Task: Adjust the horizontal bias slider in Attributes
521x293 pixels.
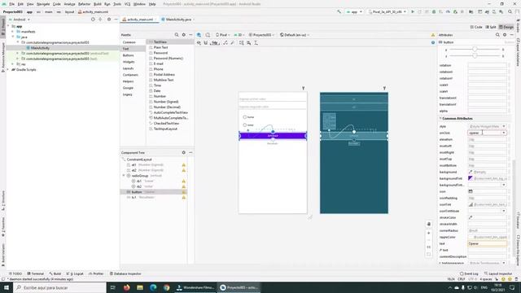Action: pos(475,49)
